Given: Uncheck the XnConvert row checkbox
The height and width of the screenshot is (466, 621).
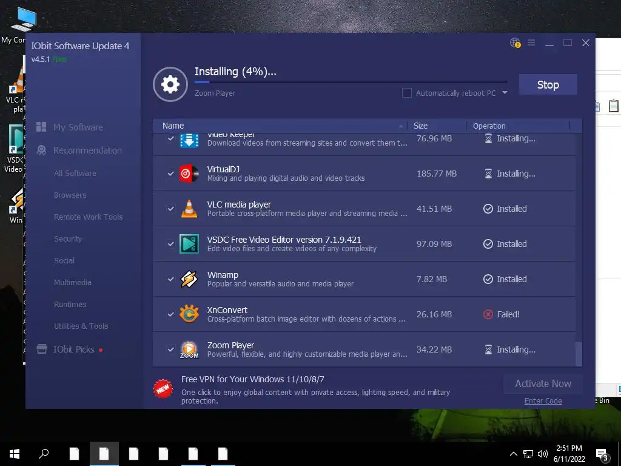Looking at the screenshot, I should coord(170,314).
